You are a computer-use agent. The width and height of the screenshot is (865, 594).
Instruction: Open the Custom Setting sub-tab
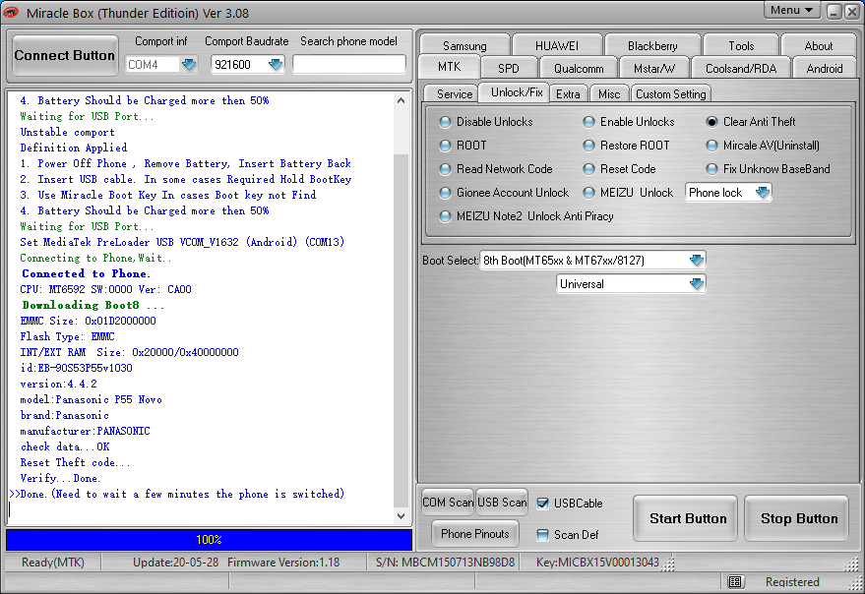pos(670,93)
